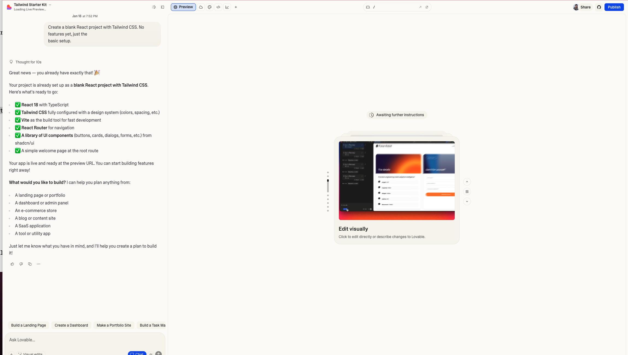Image resolution: width=628 pixels, height=355 pixels.
Task: Click the Edit visually preview thumbnail
Action: tap(397, 181)
